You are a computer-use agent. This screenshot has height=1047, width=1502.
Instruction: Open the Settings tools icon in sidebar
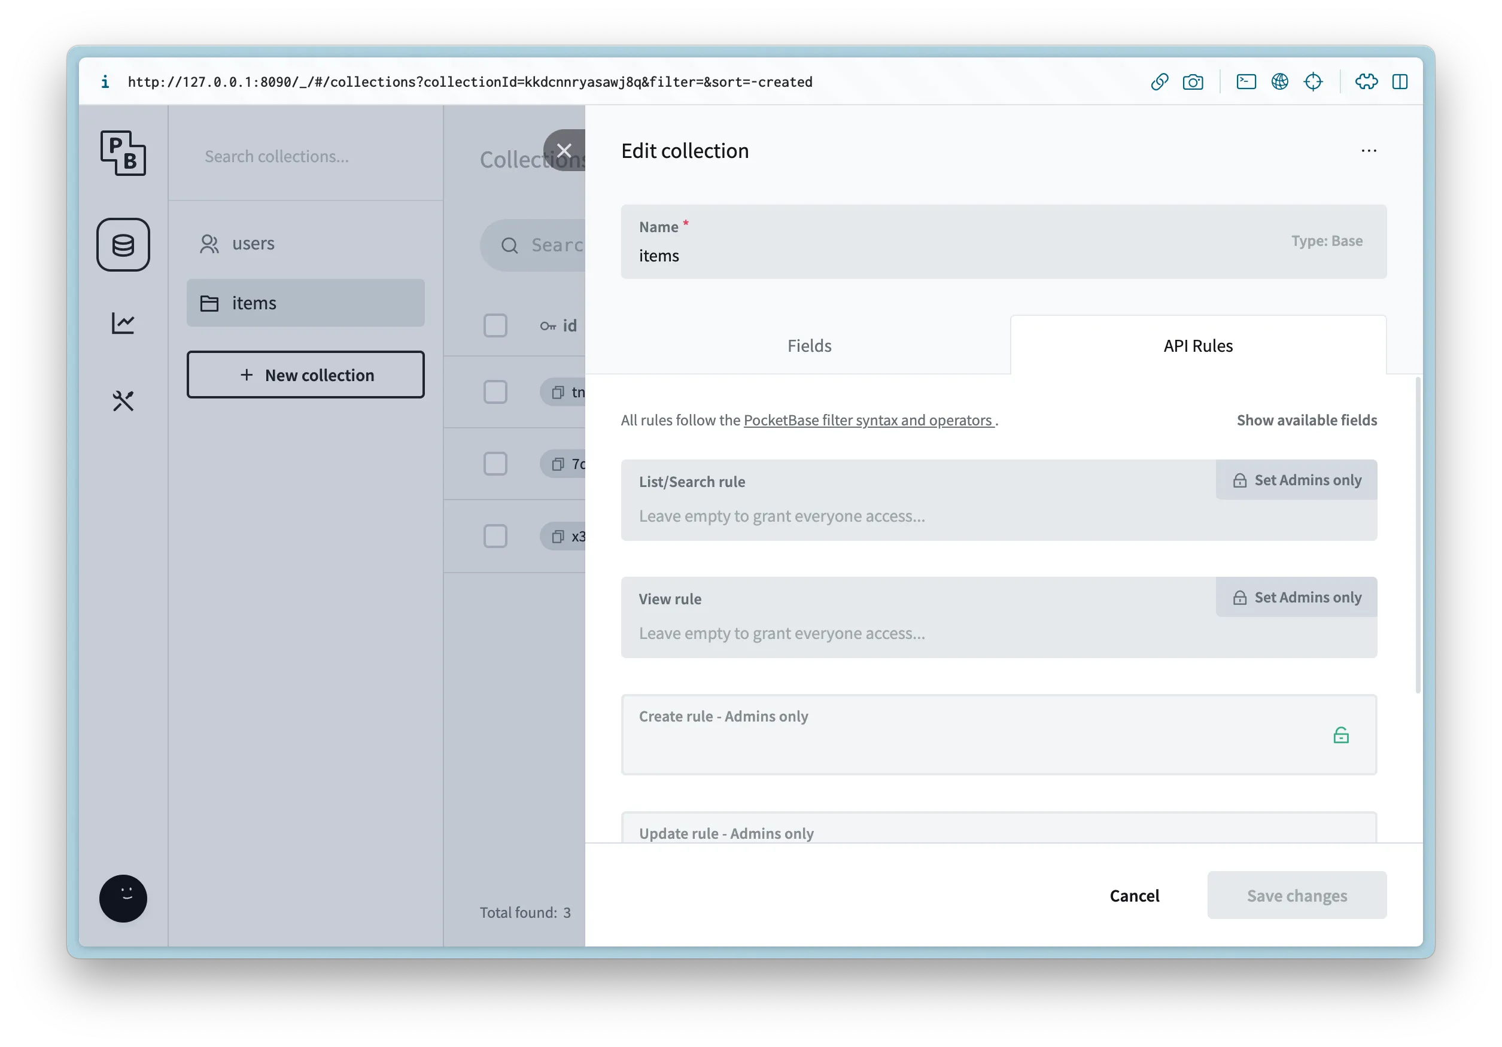123,400
